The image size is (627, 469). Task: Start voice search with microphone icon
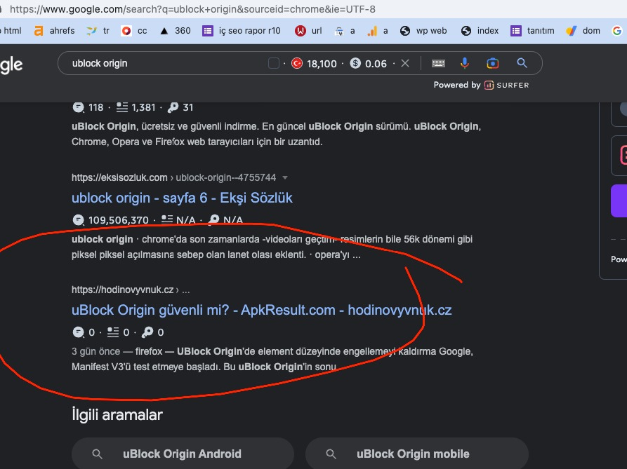click(x=465, y=63)
